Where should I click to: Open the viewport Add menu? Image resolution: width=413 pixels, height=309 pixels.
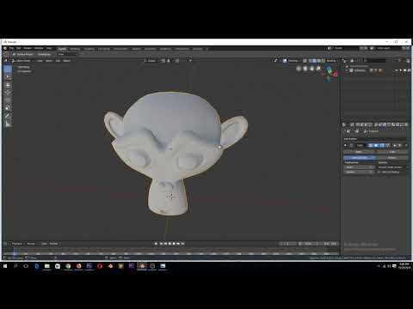[x=58, y=61]
